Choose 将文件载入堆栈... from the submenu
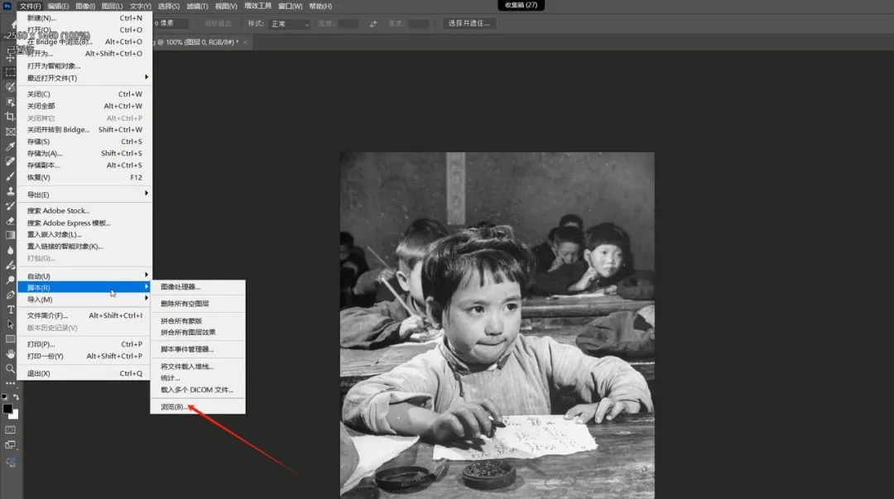The height and width of the screenshot is (499, 894). (x=198, y=367)
